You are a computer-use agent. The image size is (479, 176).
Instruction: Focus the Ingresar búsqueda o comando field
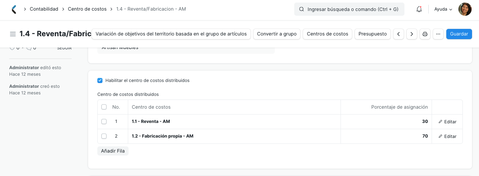[x=349, y=9]
